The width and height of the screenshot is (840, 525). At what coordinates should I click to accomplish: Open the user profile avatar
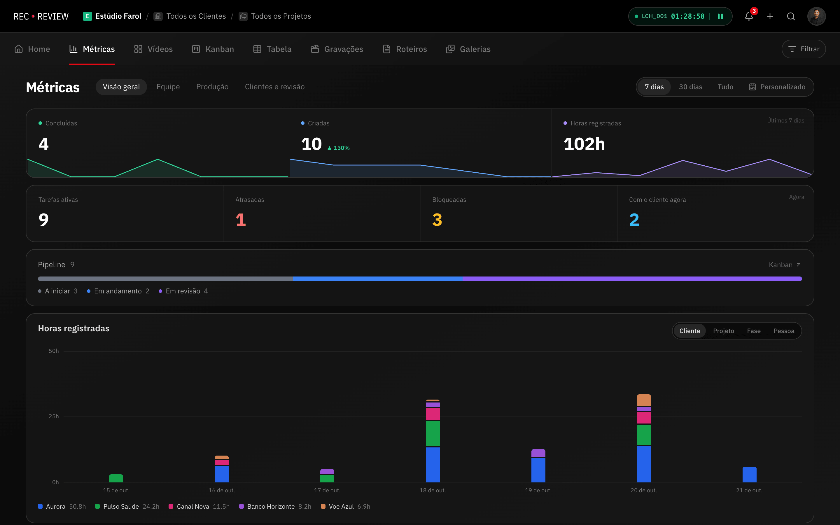[x=816, y=16]
